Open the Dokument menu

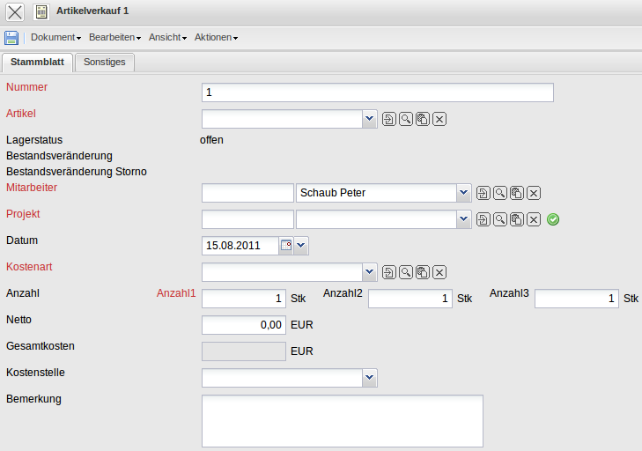pyautogui.click(x=55, y=38)
